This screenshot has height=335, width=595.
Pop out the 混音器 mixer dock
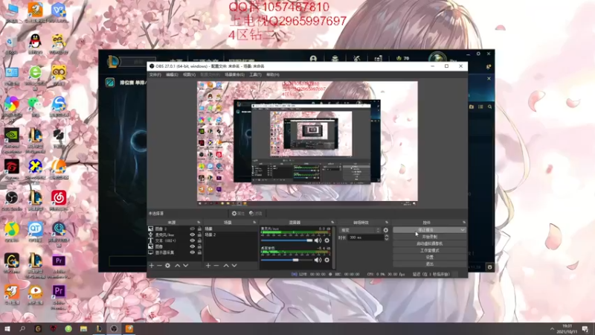[x=332, y=222]
